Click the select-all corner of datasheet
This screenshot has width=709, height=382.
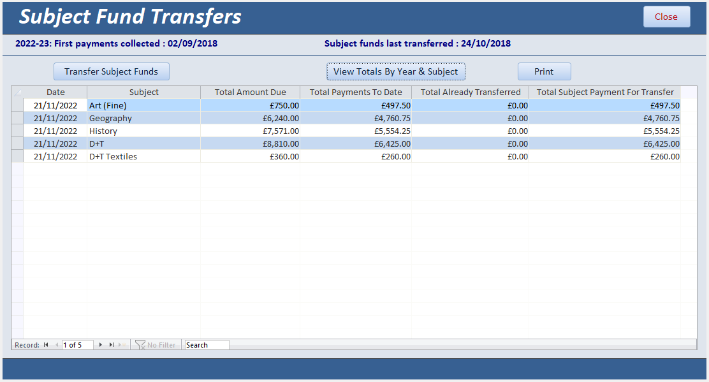click(x=17, y=92)
